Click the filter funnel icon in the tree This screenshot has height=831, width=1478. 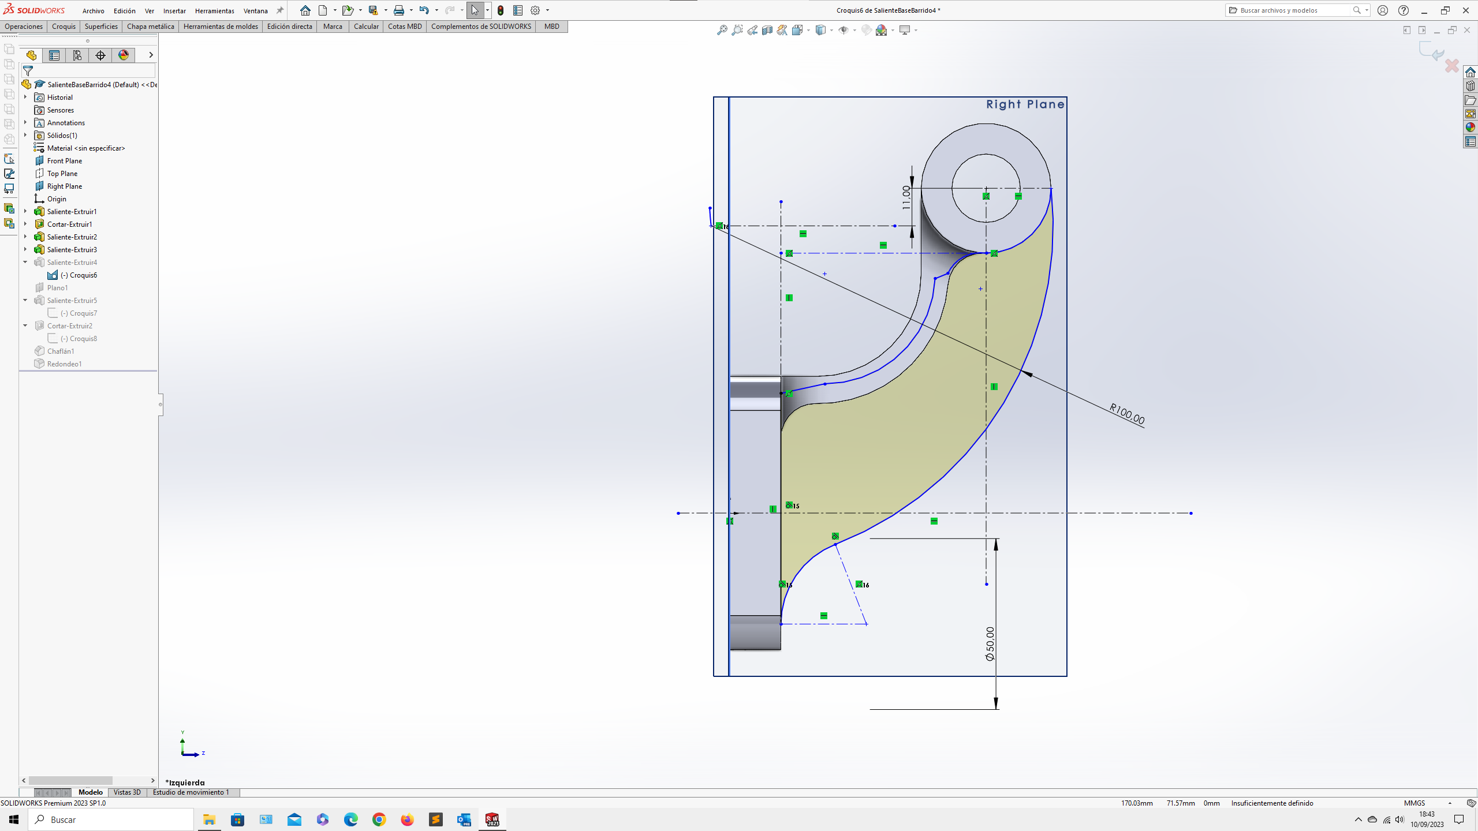(28, 71)
